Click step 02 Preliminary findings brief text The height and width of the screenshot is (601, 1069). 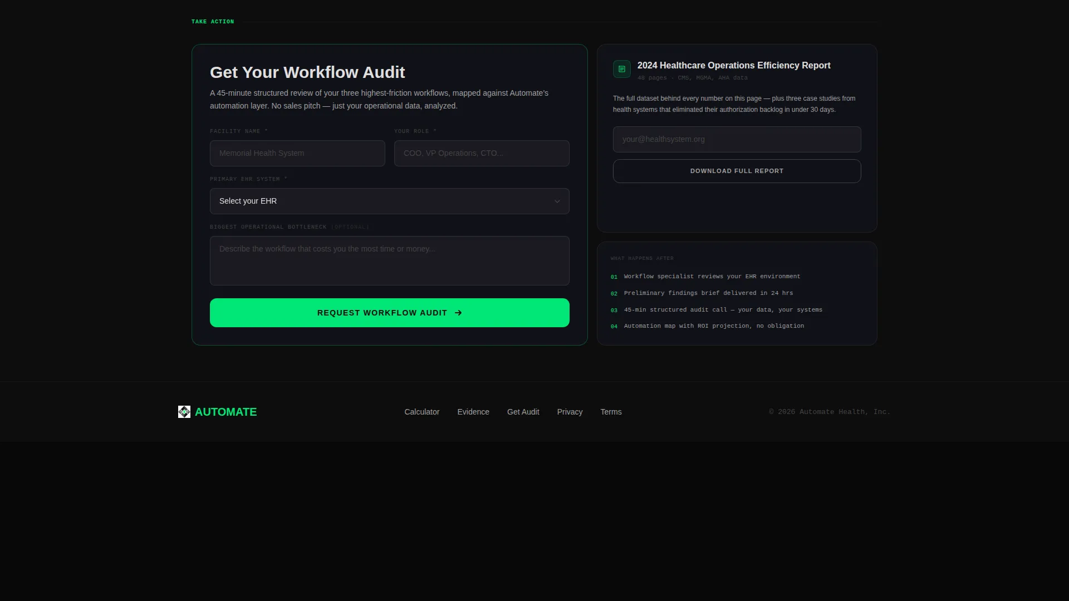click(x=708, y=293)
